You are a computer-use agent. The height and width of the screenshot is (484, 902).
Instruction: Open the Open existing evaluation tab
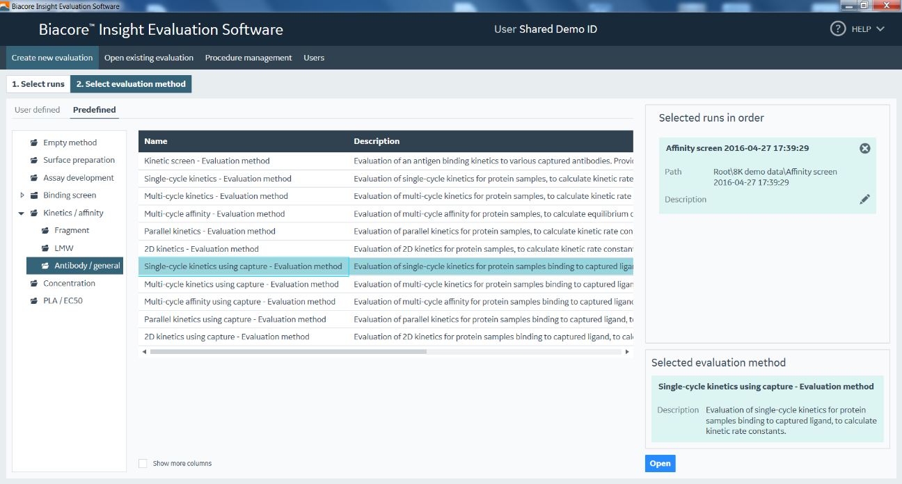(x=149, y=58)
